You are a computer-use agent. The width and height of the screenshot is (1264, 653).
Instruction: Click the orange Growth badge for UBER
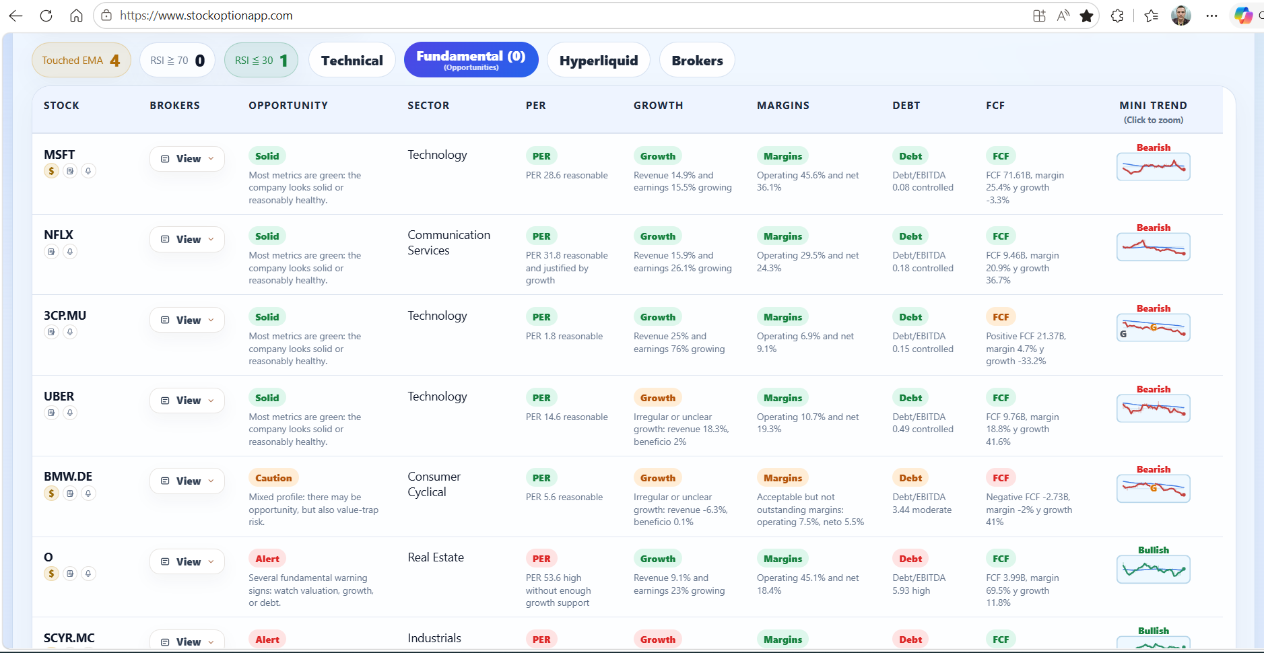(x=658, y=398)
